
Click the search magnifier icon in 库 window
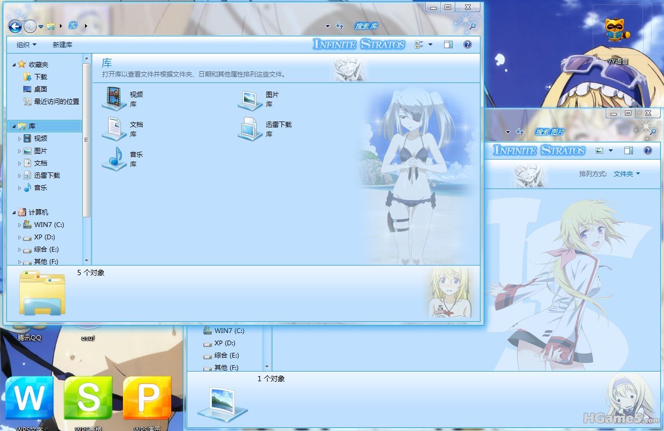472,25
